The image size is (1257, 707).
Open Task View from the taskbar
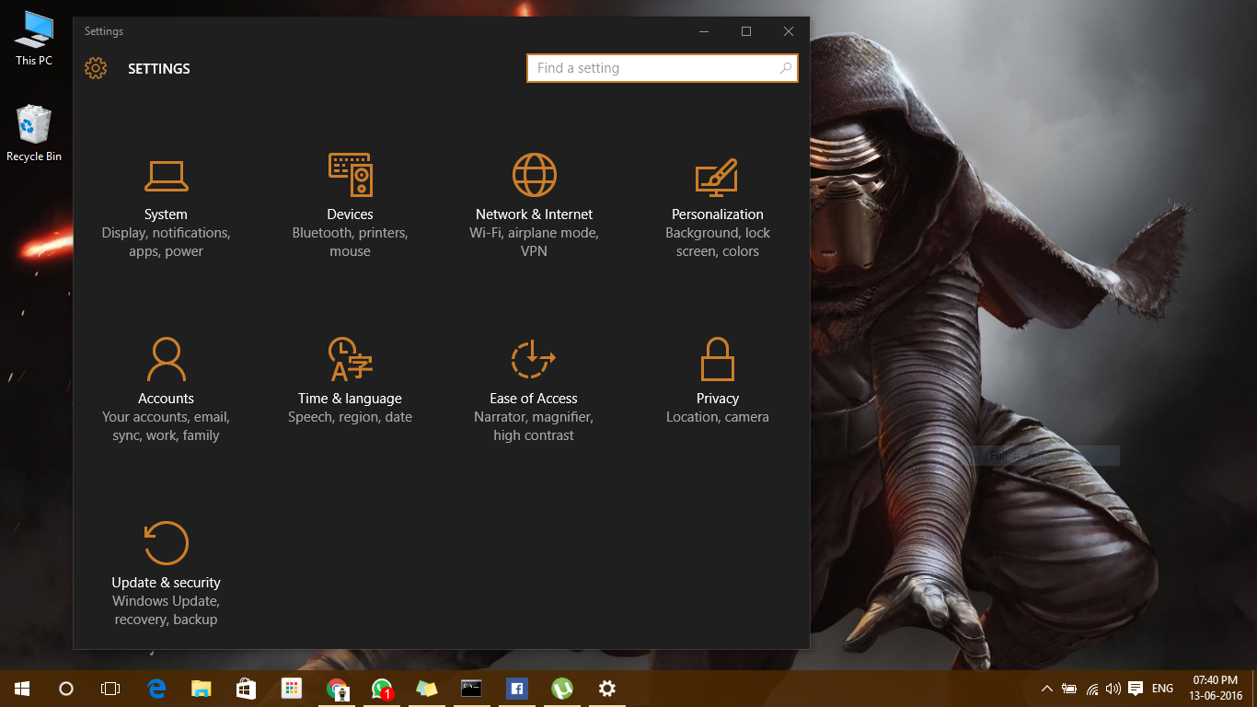tap(110, 689)
